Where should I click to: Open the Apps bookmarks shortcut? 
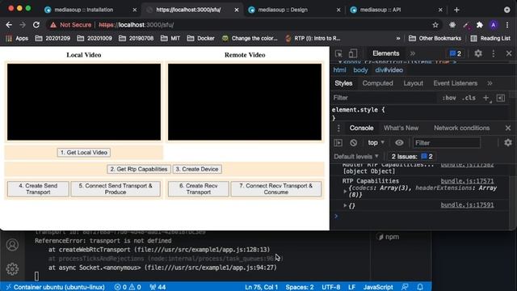(17, 38)
